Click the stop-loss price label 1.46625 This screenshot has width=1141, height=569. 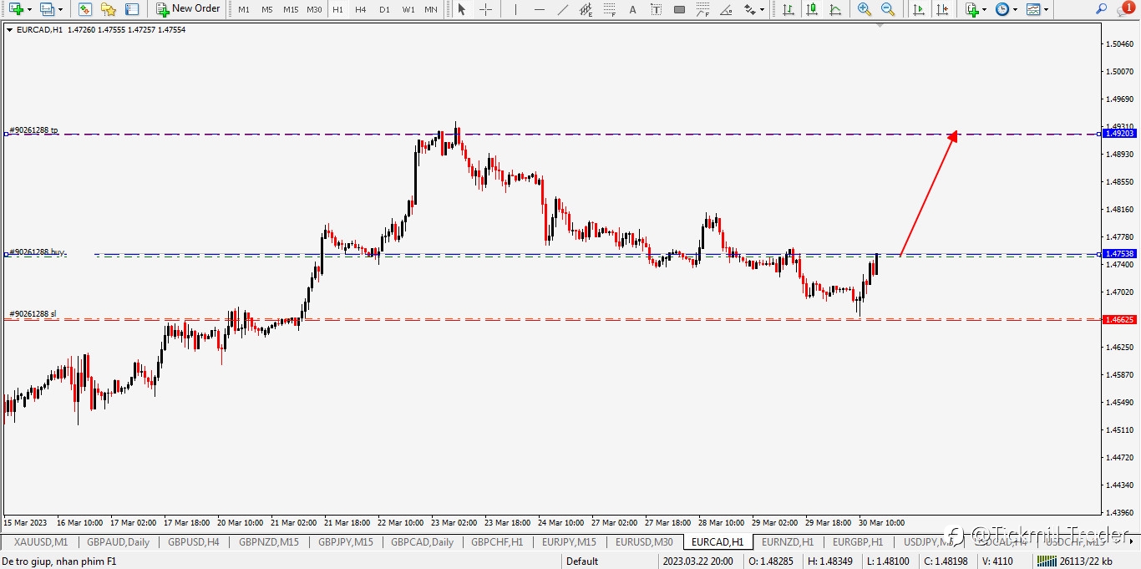pos(1119,319)
